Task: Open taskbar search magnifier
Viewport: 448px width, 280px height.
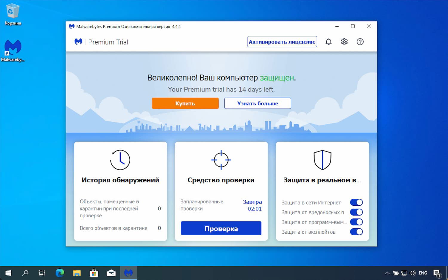Action: 25,273
